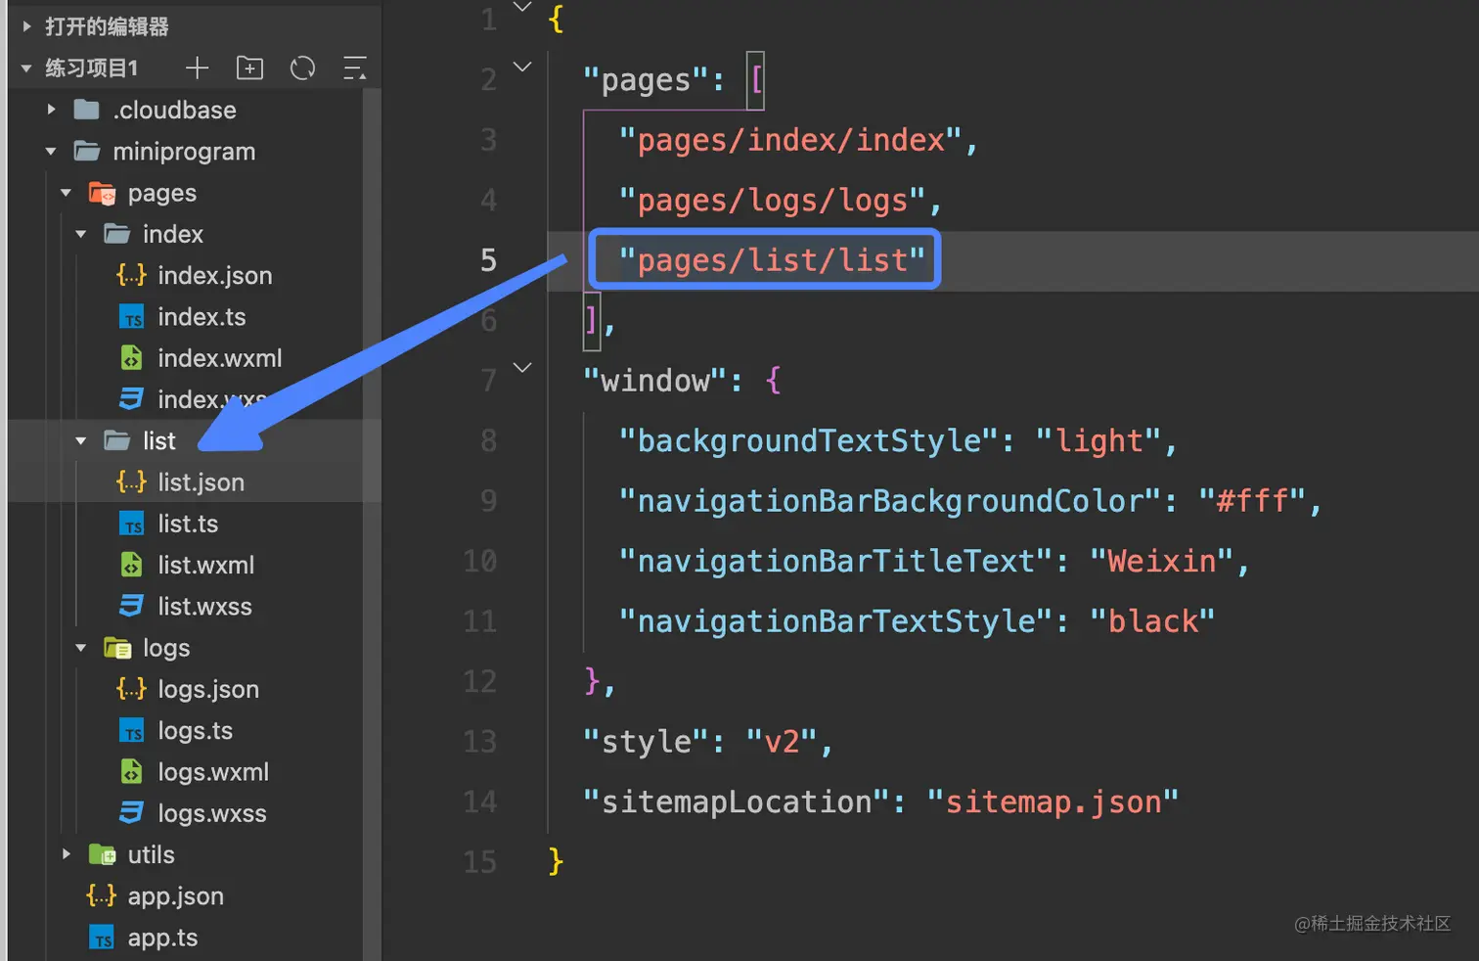1479x961 pixels.
Task: Click the miniprogram folder icon
Action: tap(87, 151)
